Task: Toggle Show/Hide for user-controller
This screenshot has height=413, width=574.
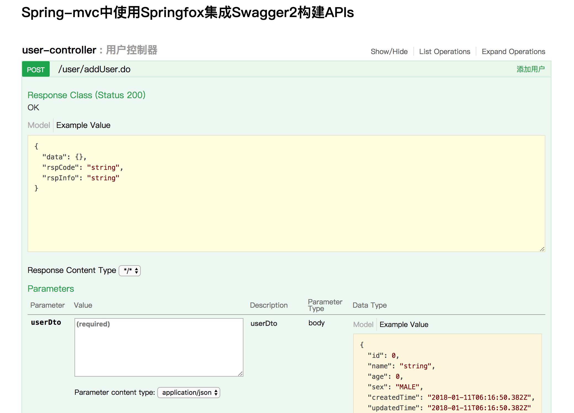Action: pos(389,52)
